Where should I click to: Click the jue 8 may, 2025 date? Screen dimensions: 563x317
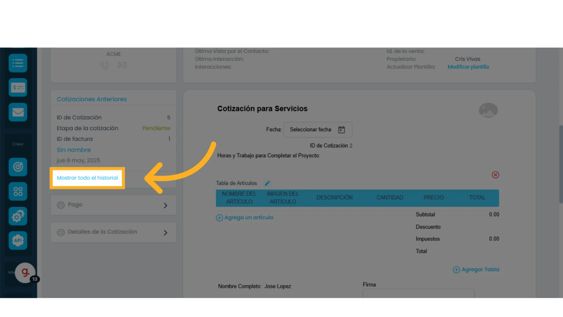(78, 160)
